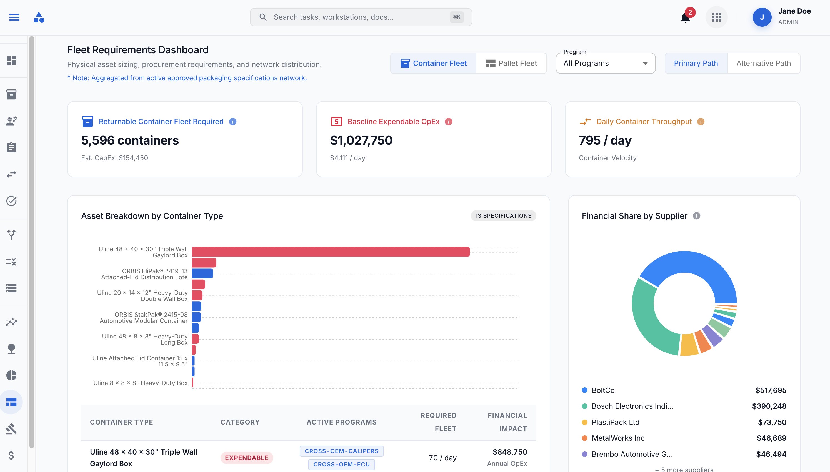Viewport: 830px width, 472px height.
Task: Open the Program dropdown
Action: 605,63
